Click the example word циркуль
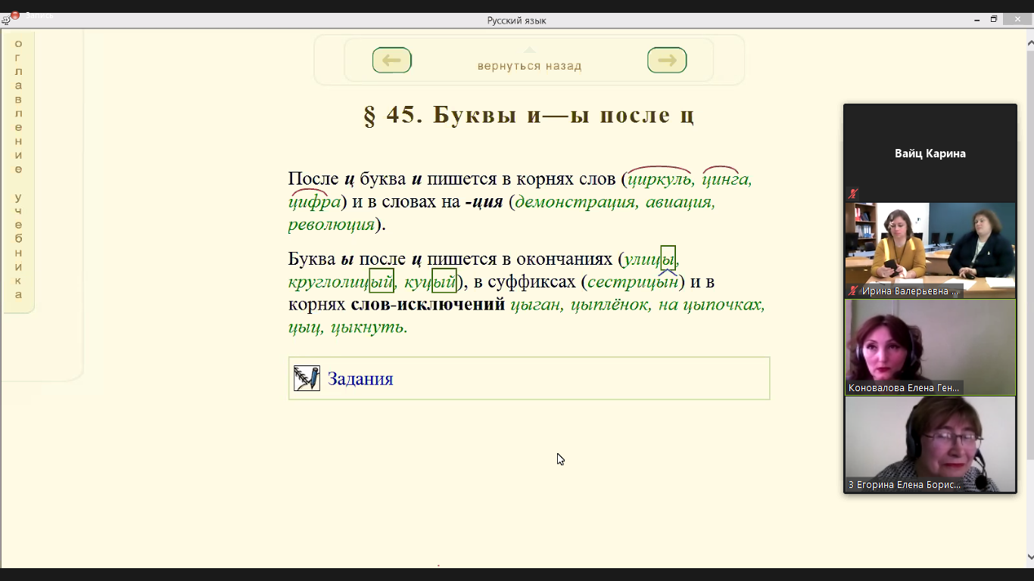Screen dimensions: 1034x581 659,180
